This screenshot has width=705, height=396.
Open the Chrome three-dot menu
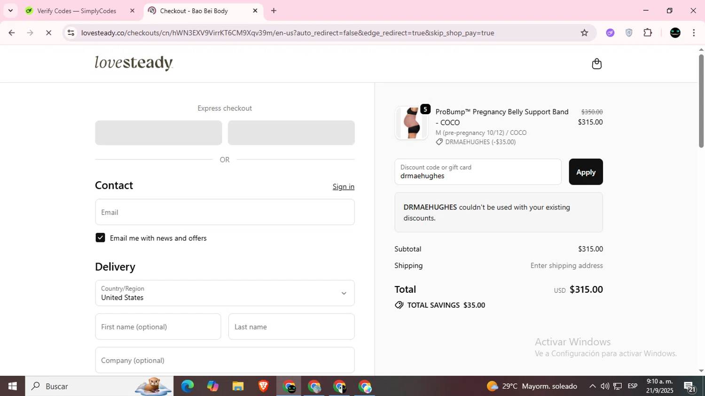pyautogui.click(x=694, y=33)
